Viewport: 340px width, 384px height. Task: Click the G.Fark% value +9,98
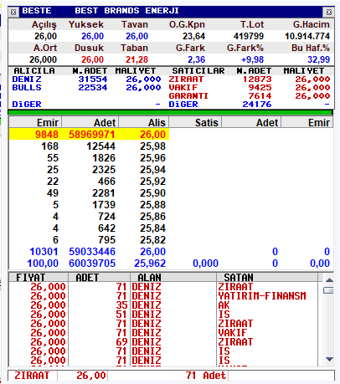252,59
